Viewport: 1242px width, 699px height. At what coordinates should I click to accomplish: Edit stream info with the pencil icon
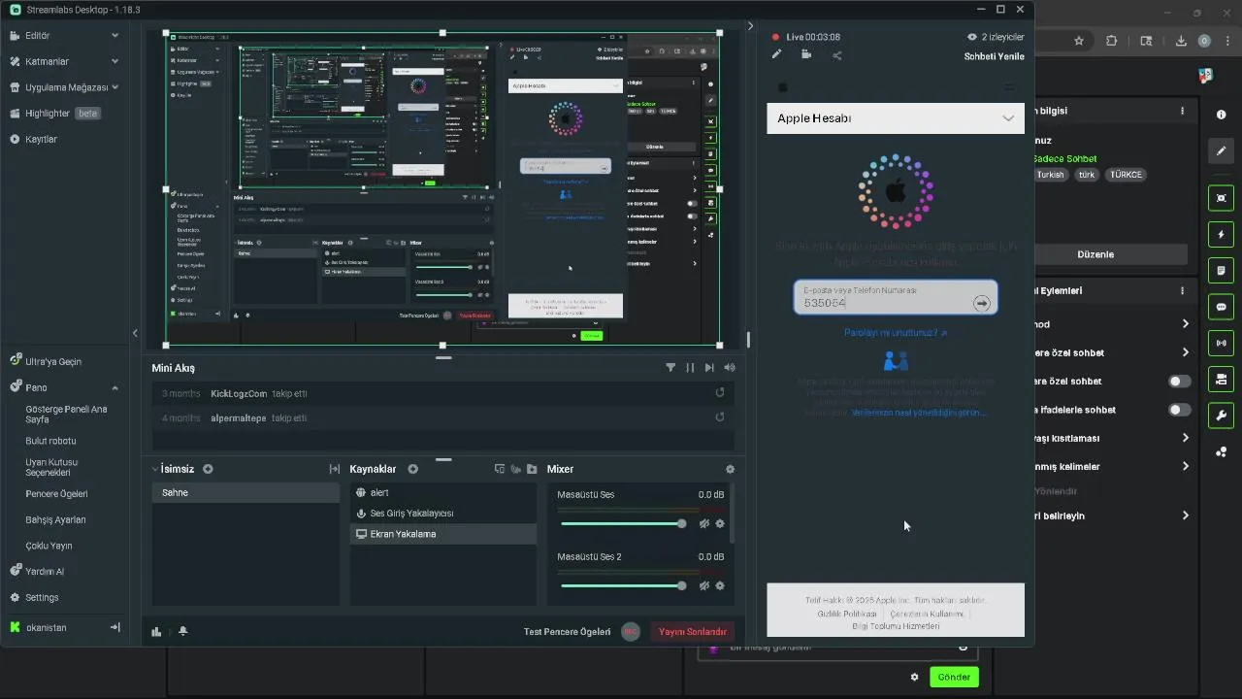(776, 54)
